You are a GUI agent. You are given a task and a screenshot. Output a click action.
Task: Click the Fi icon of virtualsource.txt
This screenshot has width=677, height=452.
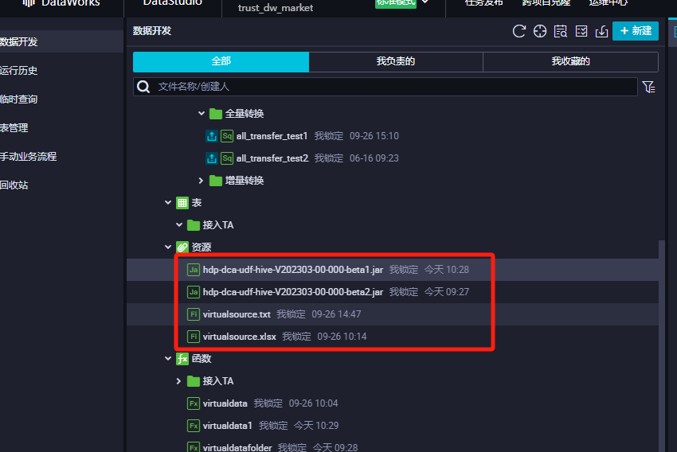193,314
